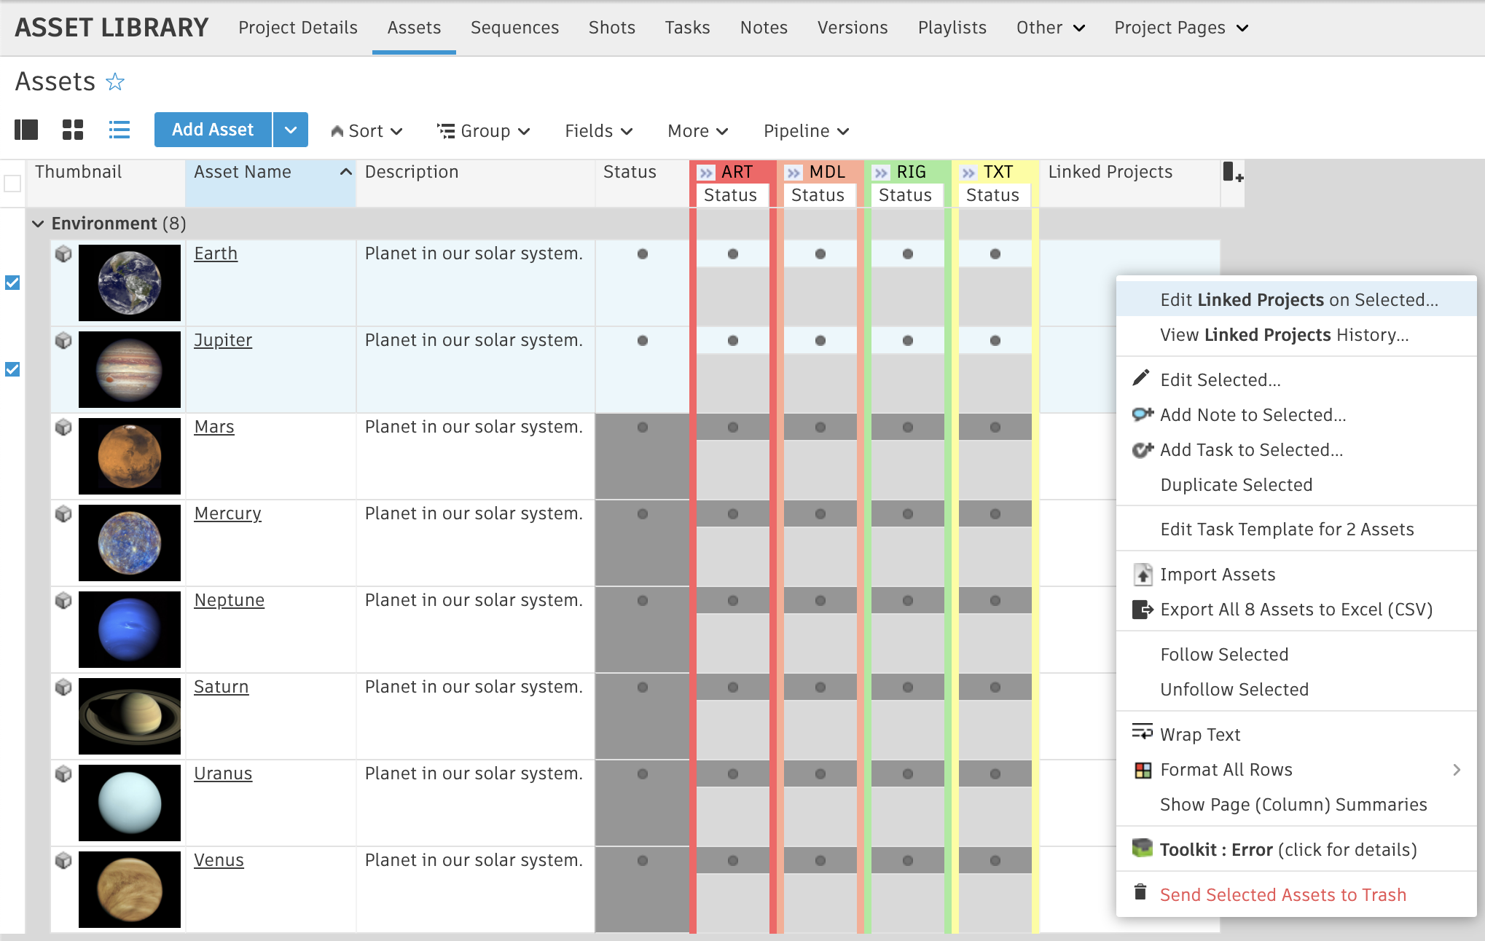Collapse the Environment group
Screen dimensions: 1485x941
click(38, 224)
